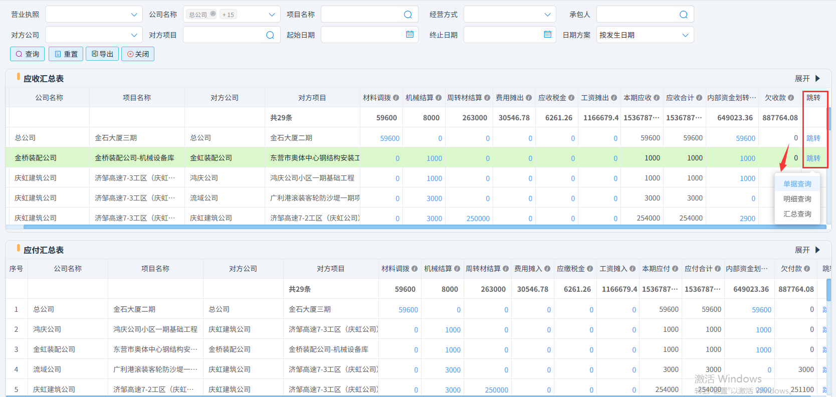Click the 导出 button
836x397 pixels.
click(102, 54)
